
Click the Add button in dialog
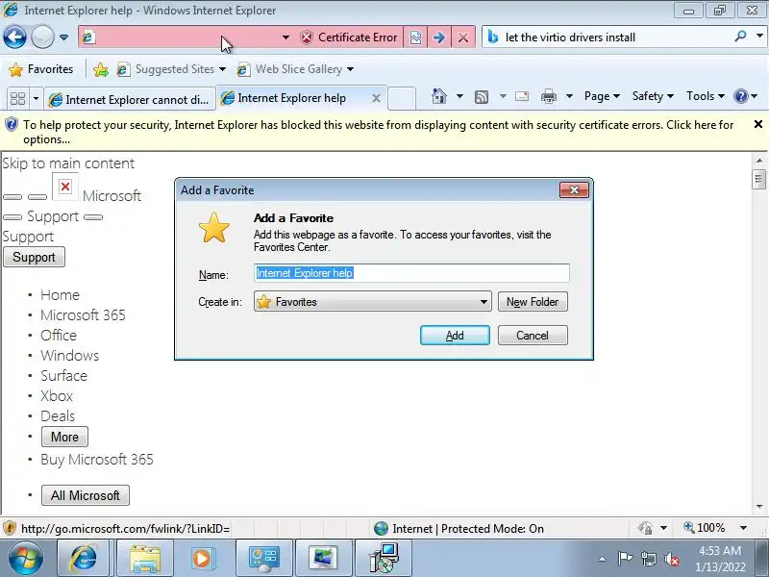click(455, 336)
